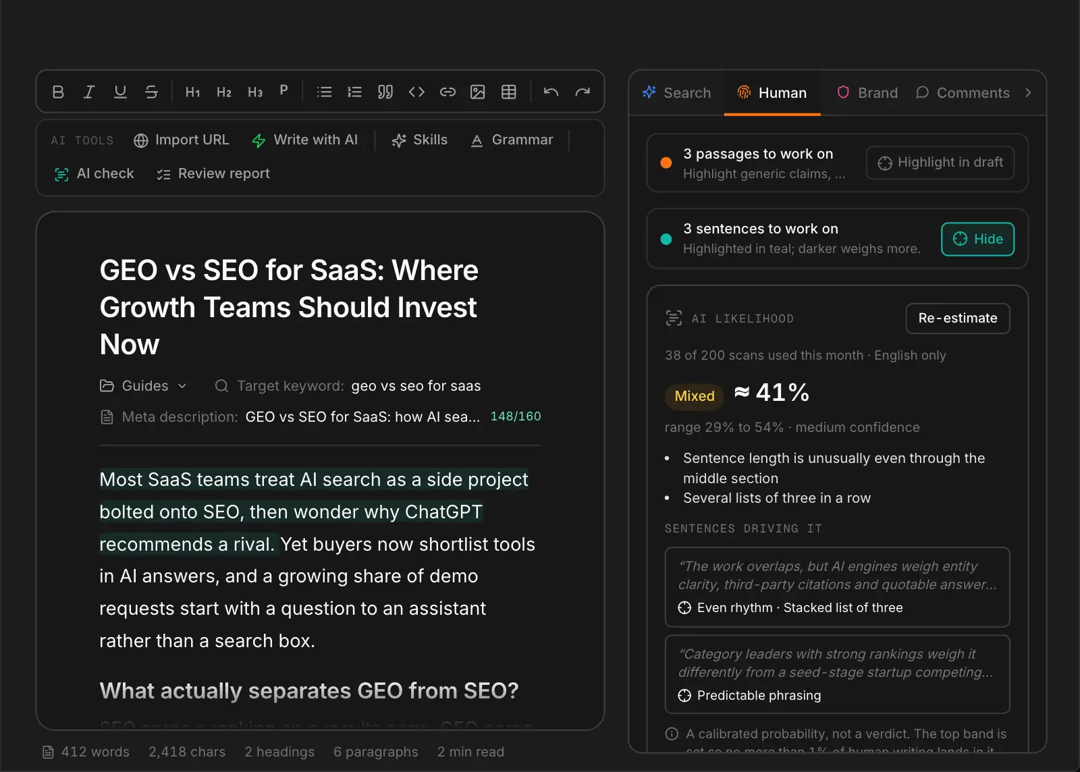Redo the last edit

tap(583, 92)
